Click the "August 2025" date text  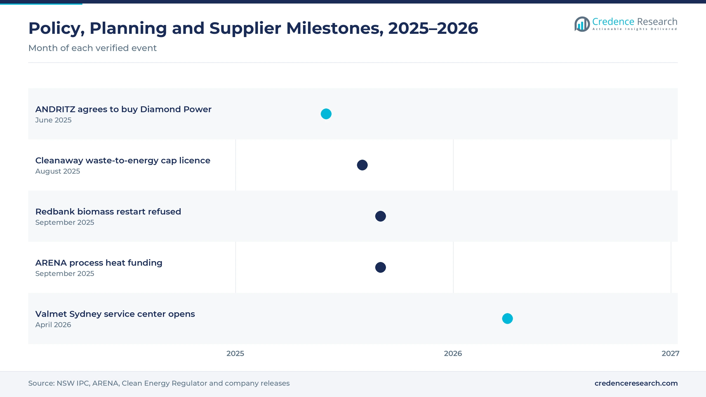click(x=58, y=171)
